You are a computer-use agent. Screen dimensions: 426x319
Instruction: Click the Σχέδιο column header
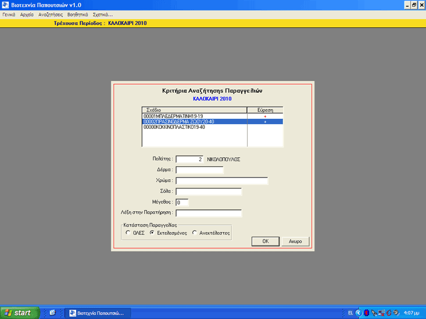[194, 110]
